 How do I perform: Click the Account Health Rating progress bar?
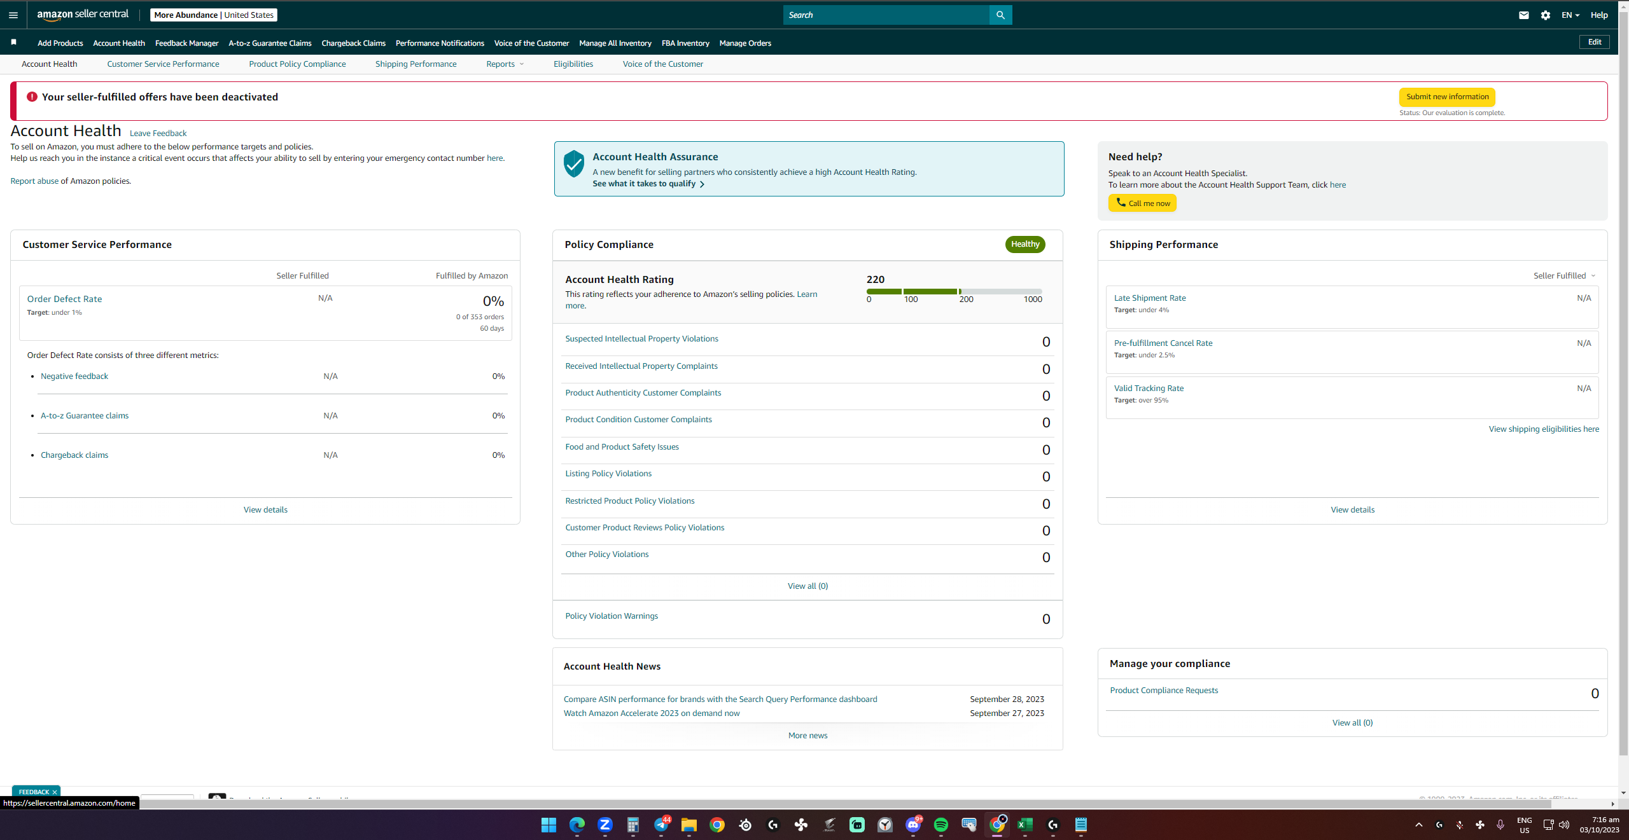coord(954,292)
